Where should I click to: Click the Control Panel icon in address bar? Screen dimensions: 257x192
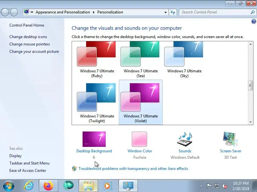click(x=26, y=12)
